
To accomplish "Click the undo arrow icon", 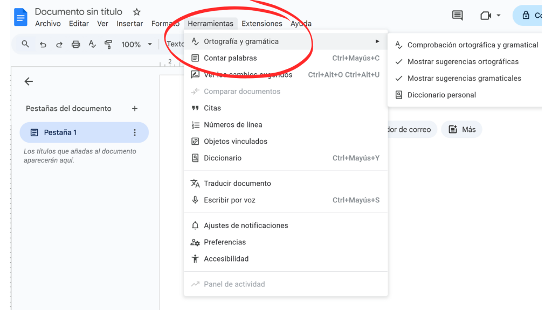I will tap(43, 45).
